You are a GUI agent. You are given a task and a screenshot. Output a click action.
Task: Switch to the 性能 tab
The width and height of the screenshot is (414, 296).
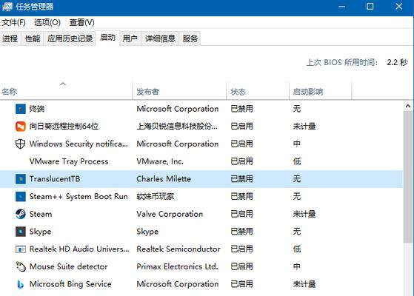coord(33,38)
